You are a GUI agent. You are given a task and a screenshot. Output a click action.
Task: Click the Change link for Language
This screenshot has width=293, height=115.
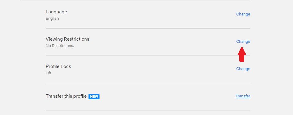(243, 14)
